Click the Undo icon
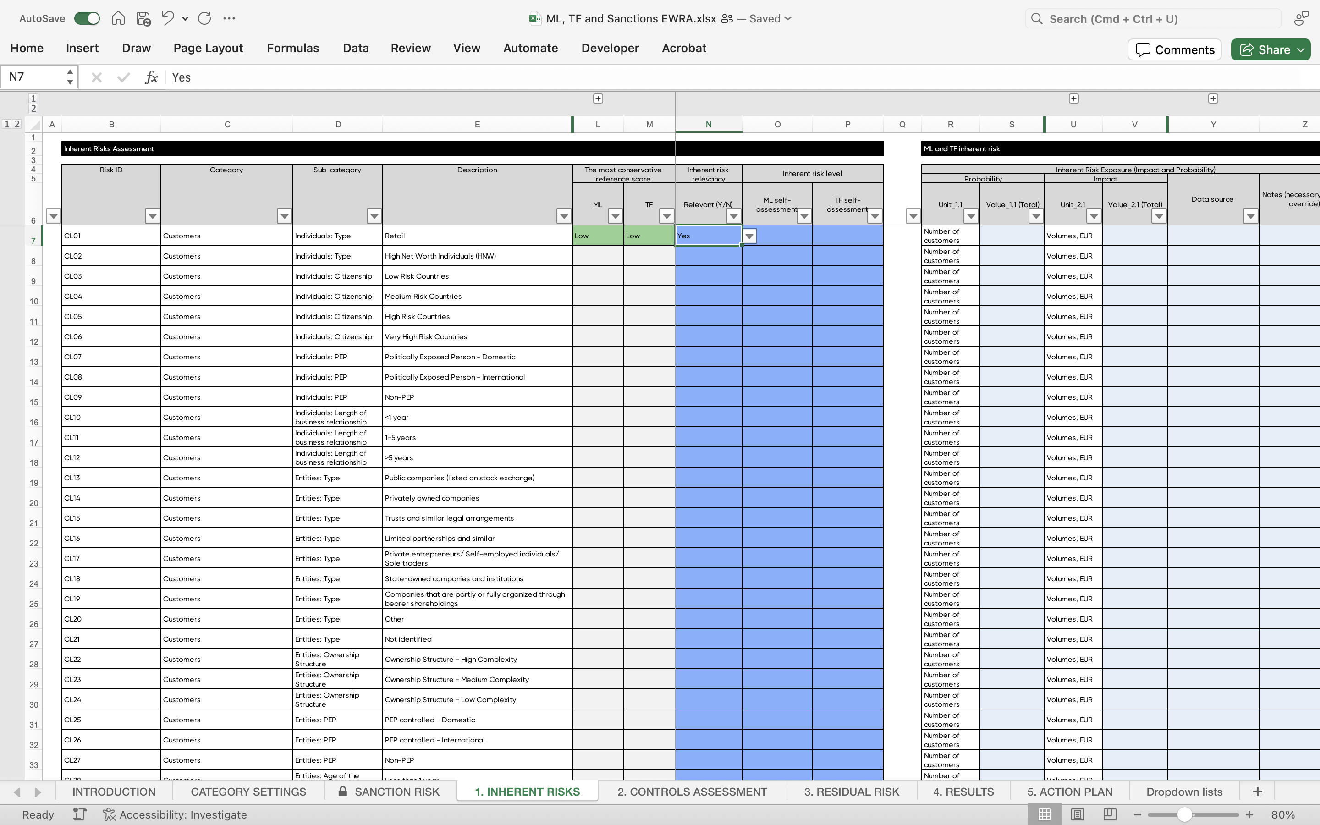The width and height of the screenshot is (1320, 825). coord(167,18)
